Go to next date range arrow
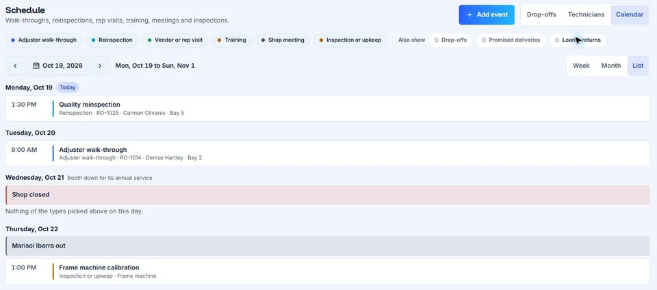 tap(100, 66)
